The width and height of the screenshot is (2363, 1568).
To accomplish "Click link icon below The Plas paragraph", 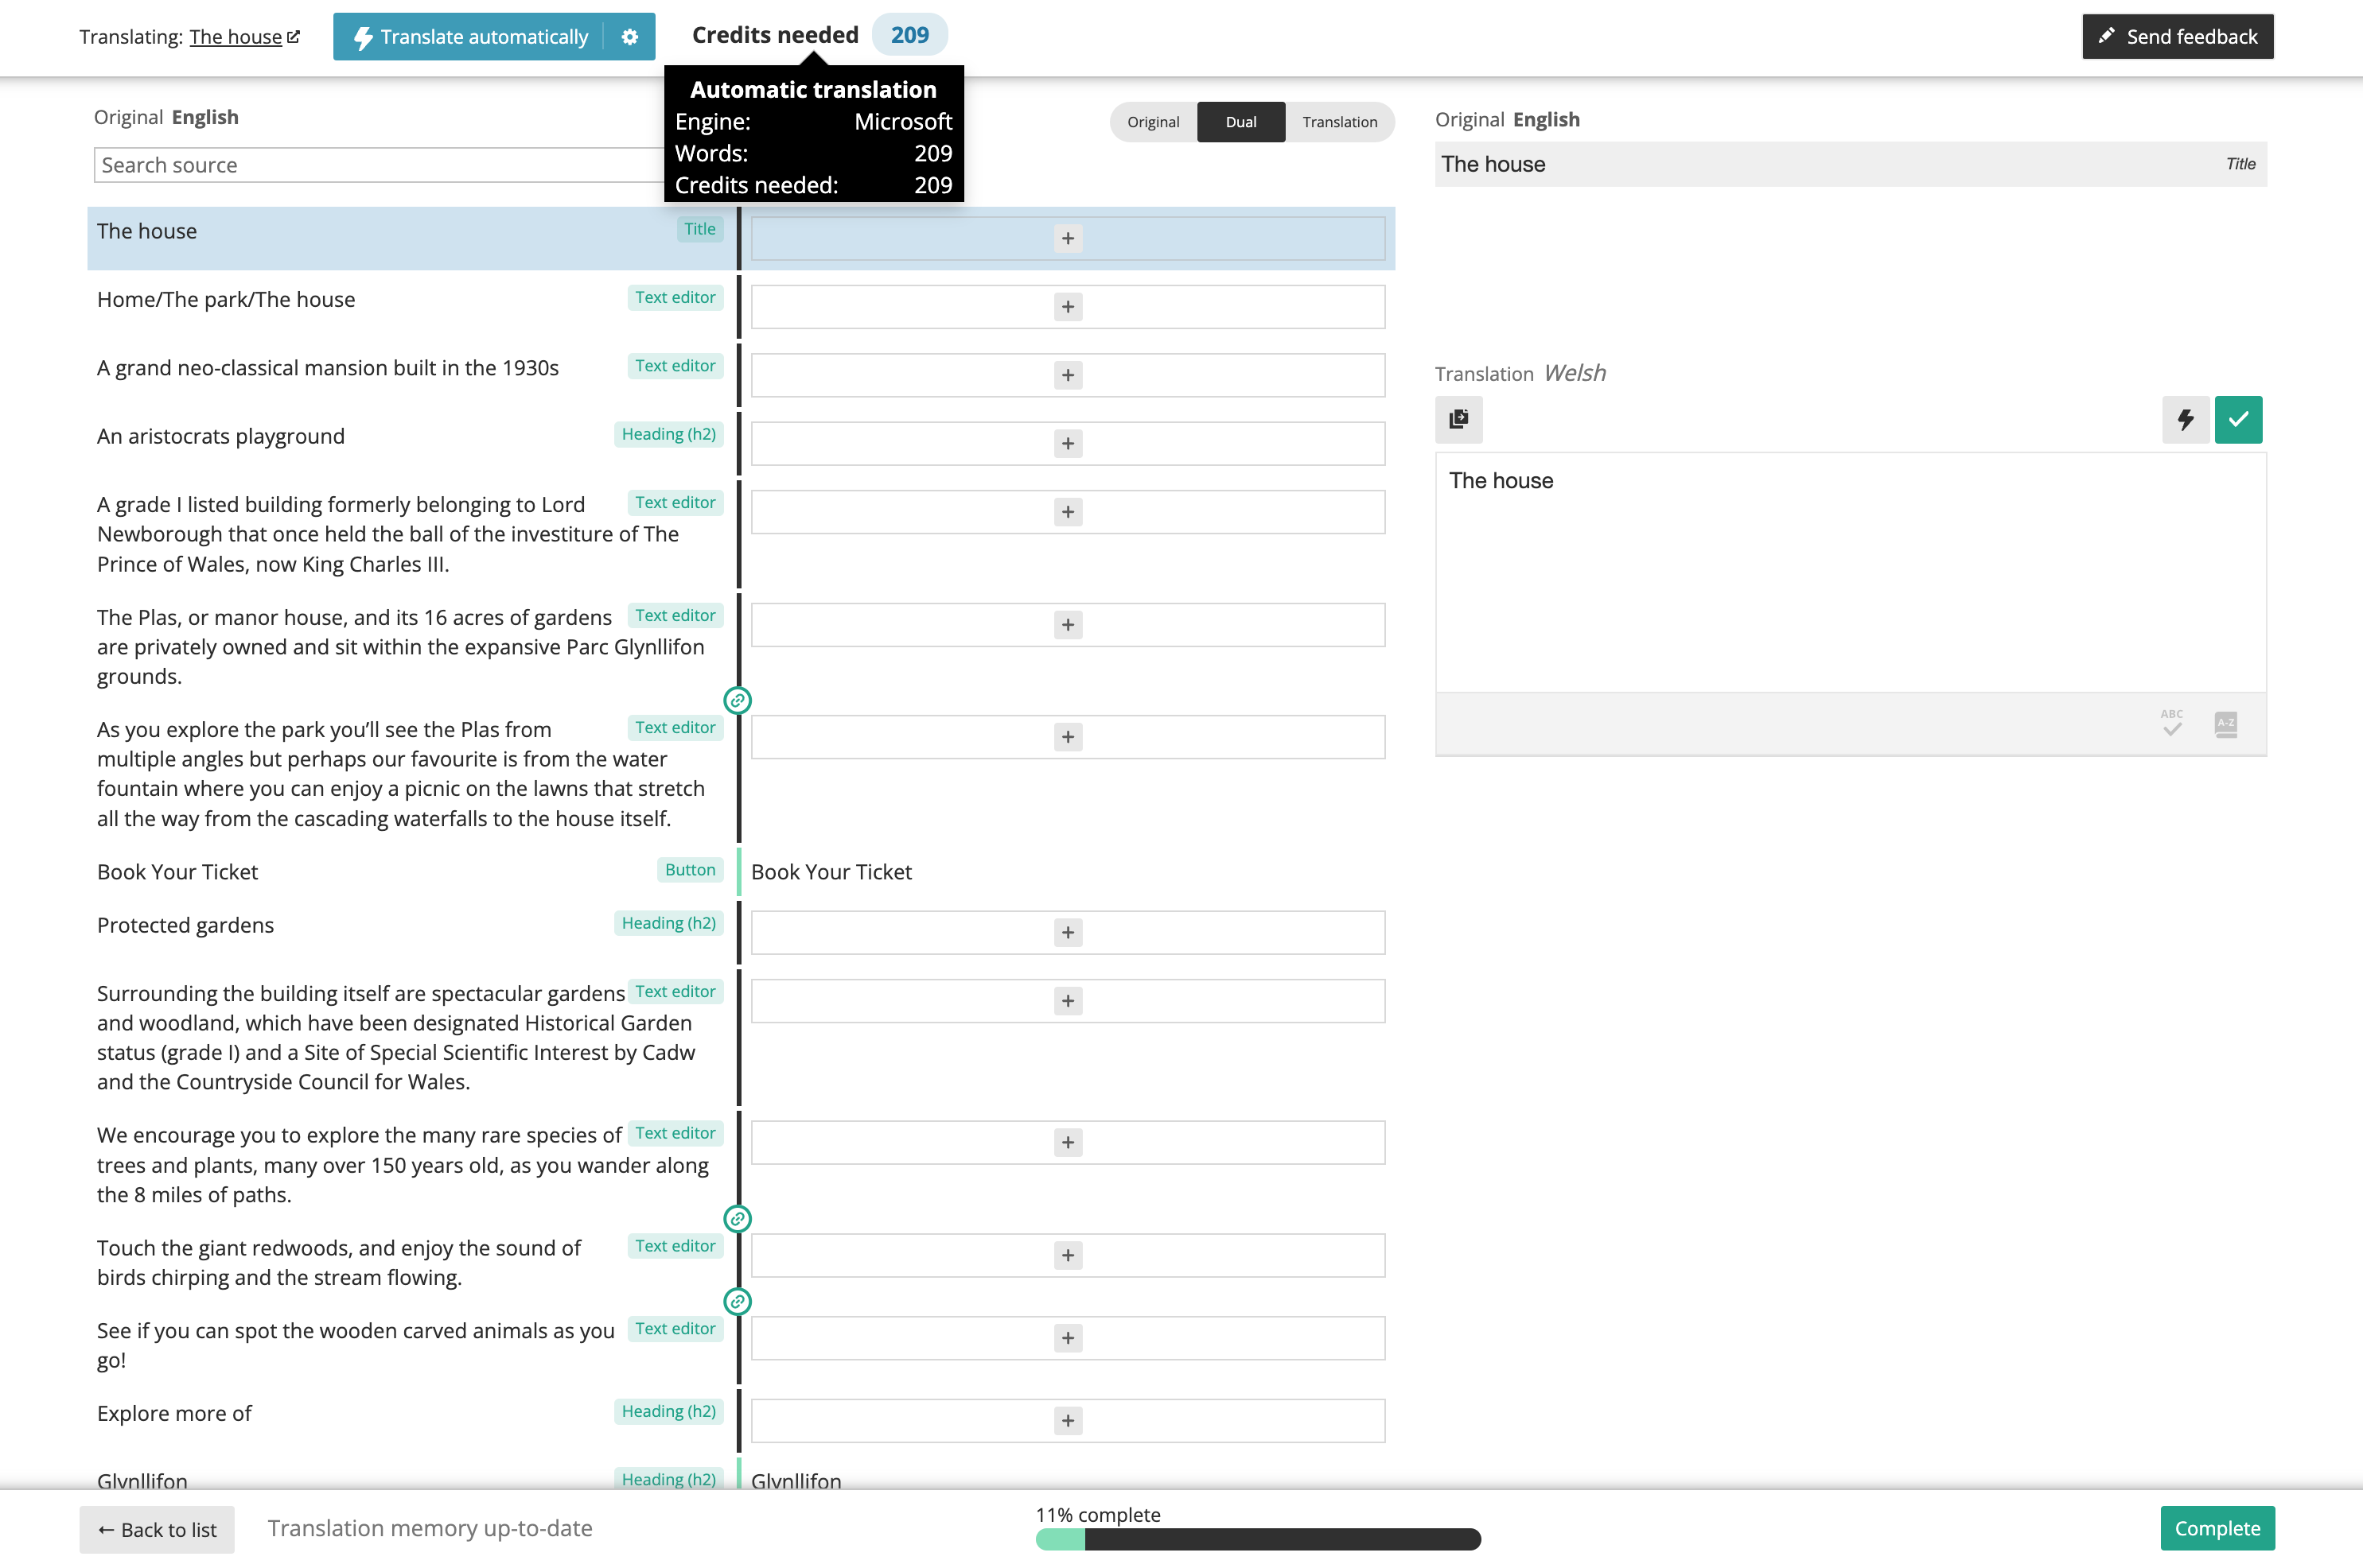I will point(738,701).
